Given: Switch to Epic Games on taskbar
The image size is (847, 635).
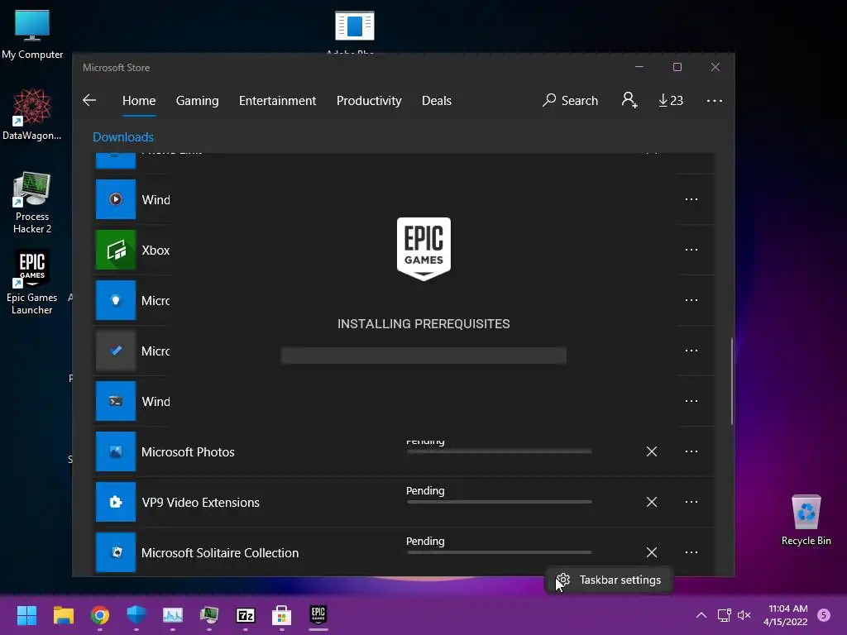Looking at the screenshot, I should [x=318, y=615].
